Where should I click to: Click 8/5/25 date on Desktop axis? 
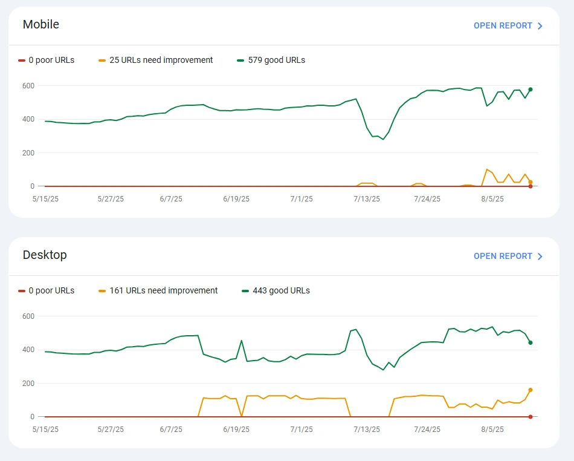point(492,430)
